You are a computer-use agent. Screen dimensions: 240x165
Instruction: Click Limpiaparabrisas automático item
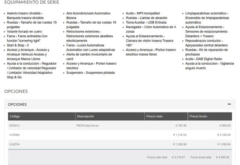207,18
